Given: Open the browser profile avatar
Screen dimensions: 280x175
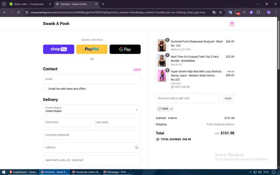Looking at the screenshot, I should (x=269, y=12).
